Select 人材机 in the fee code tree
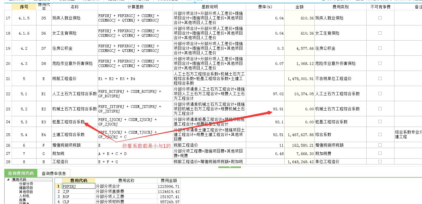 [24, 196]
